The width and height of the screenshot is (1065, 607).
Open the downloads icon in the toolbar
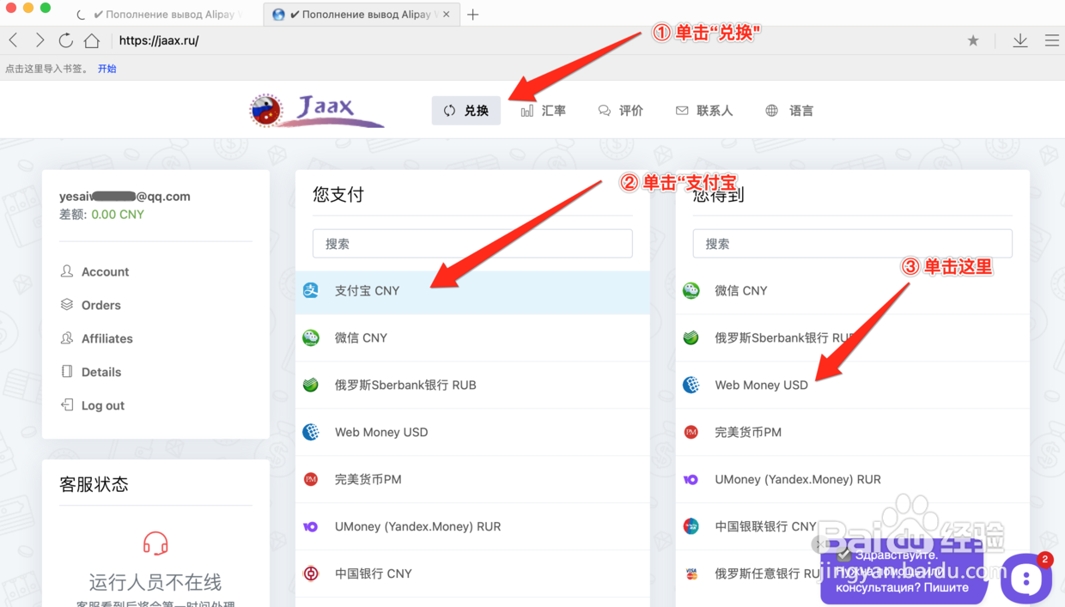pos(1020,40)
